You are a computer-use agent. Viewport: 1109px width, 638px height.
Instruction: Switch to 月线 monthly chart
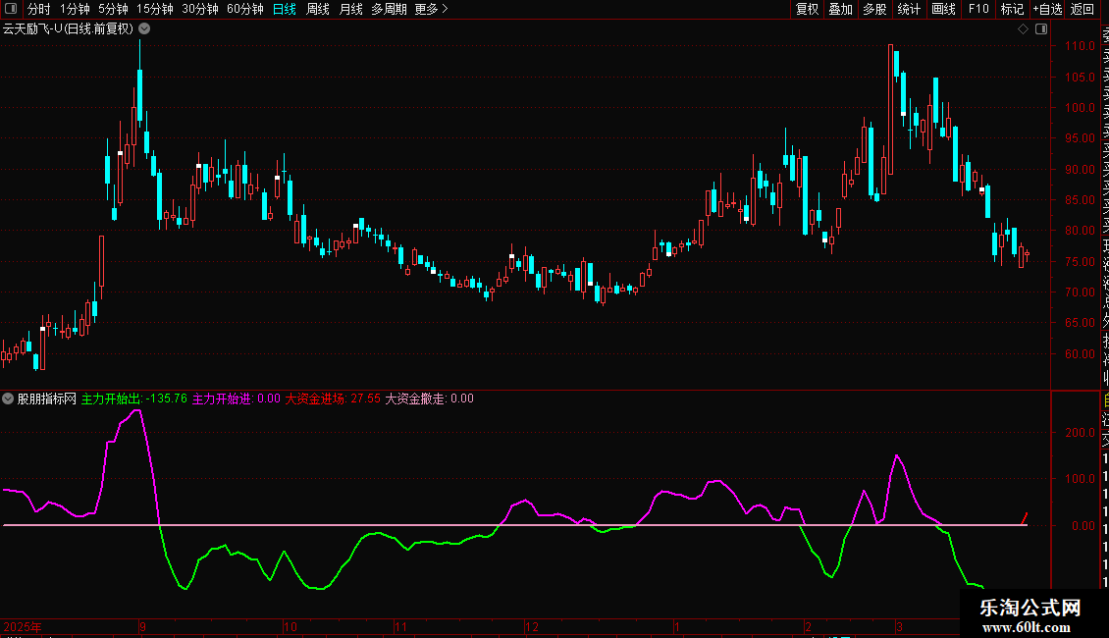[x=350, y=9]
